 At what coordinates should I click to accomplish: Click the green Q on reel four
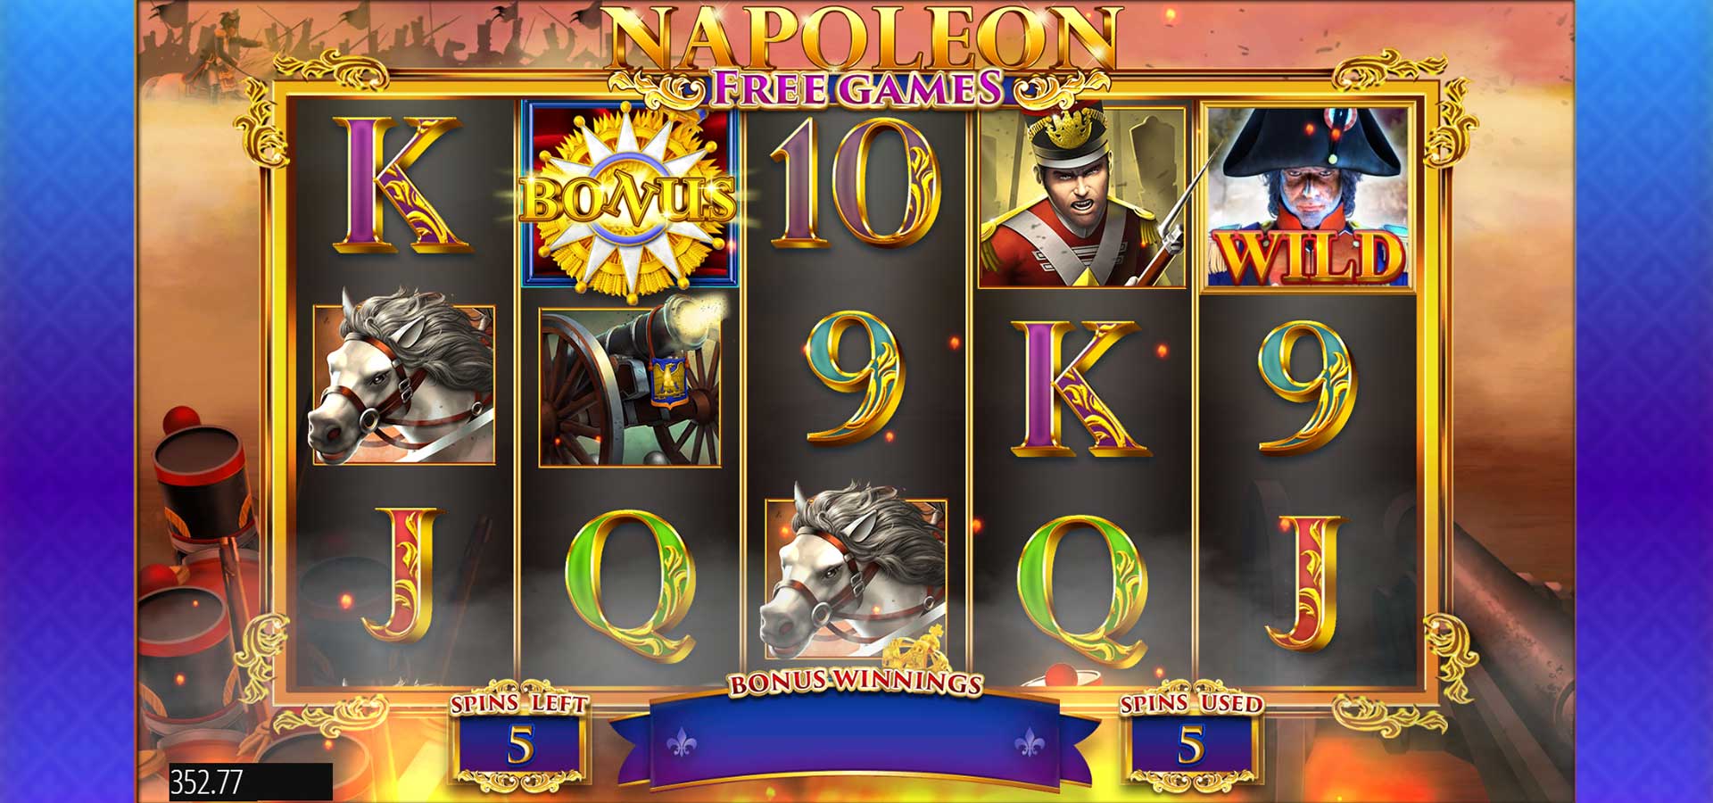pos(1082,589)
